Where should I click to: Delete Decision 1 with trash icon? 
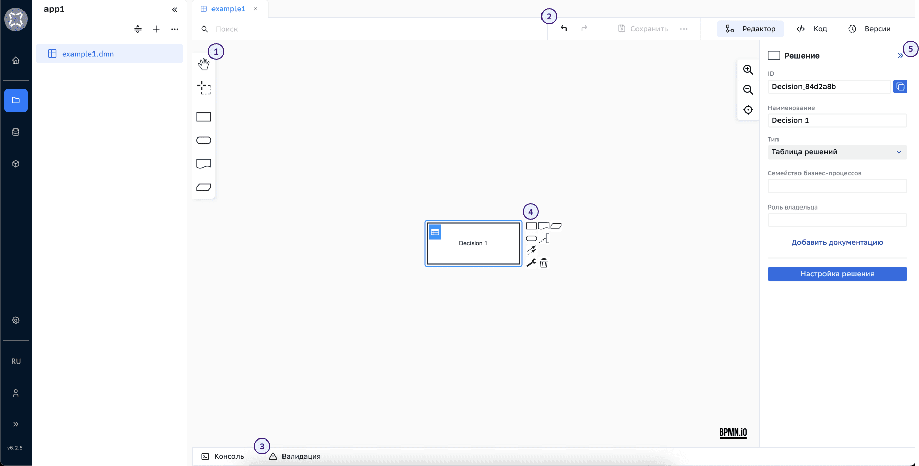544,263
